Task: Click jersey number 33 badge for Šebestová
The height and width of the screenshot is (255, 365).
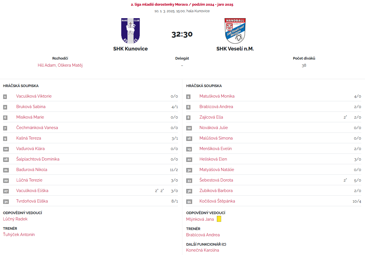Action: pos(189,180)
